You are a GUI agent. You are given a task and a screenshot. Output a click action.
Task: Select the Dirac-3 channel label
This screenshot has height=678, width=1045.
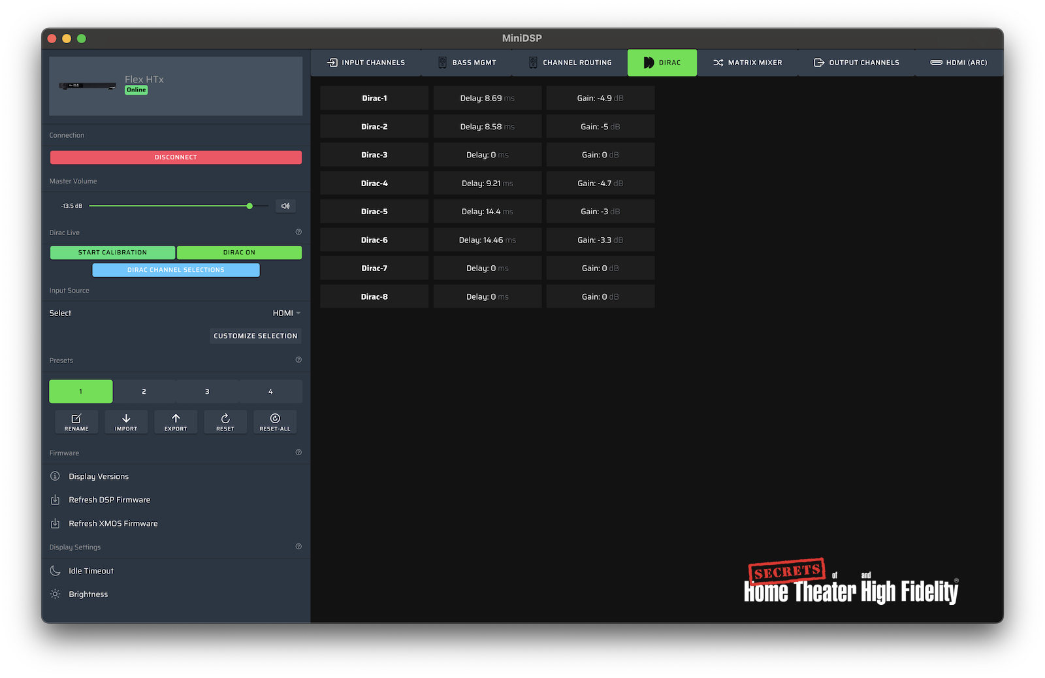(x=374, y=155)
